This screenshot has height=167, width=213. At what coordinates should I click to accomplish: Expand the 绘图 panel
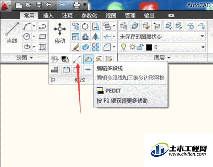[x=24, y=58]
